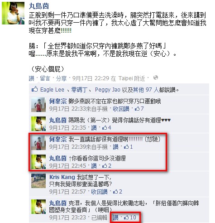Click the 2 likes thumb icon on Kris Kang's comment
The image size is (215, 223).
(115, 192)
